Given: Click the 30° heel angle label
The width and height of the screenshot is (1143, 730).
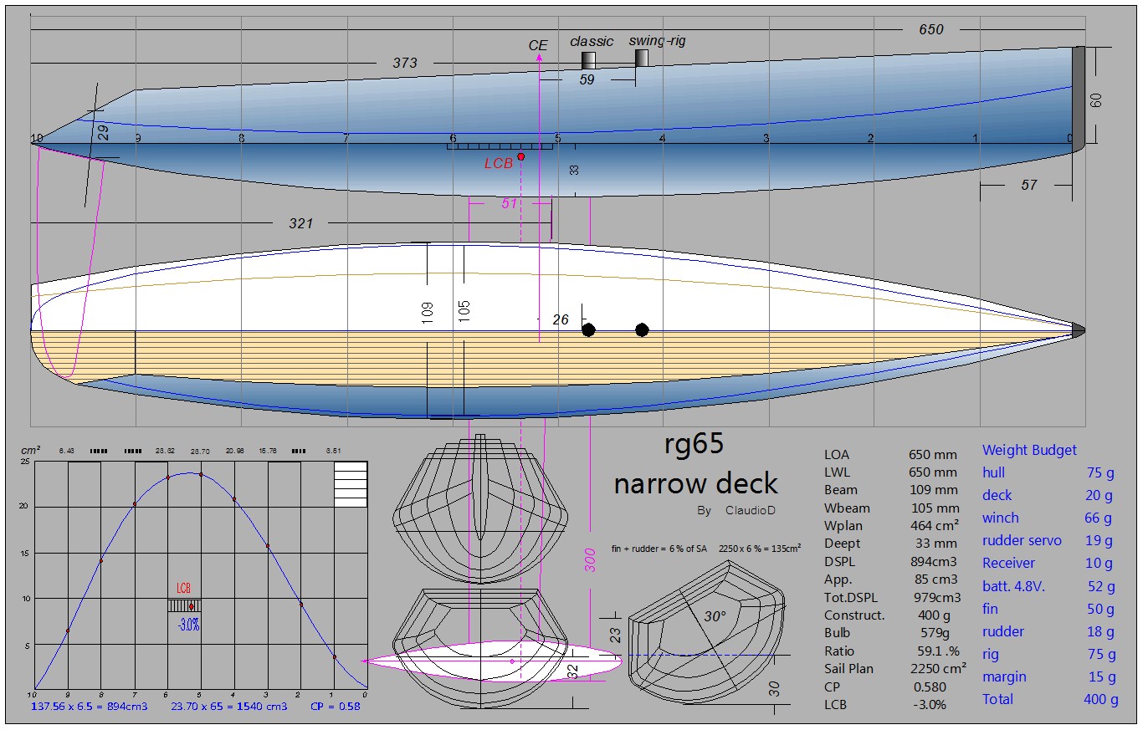Looking at the screenshot, I should pos(714,617).
